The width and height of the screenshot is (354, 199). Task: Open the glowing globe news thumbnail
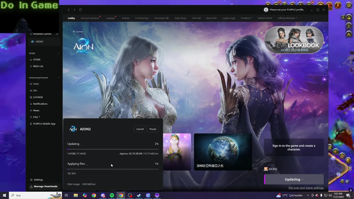223,152
